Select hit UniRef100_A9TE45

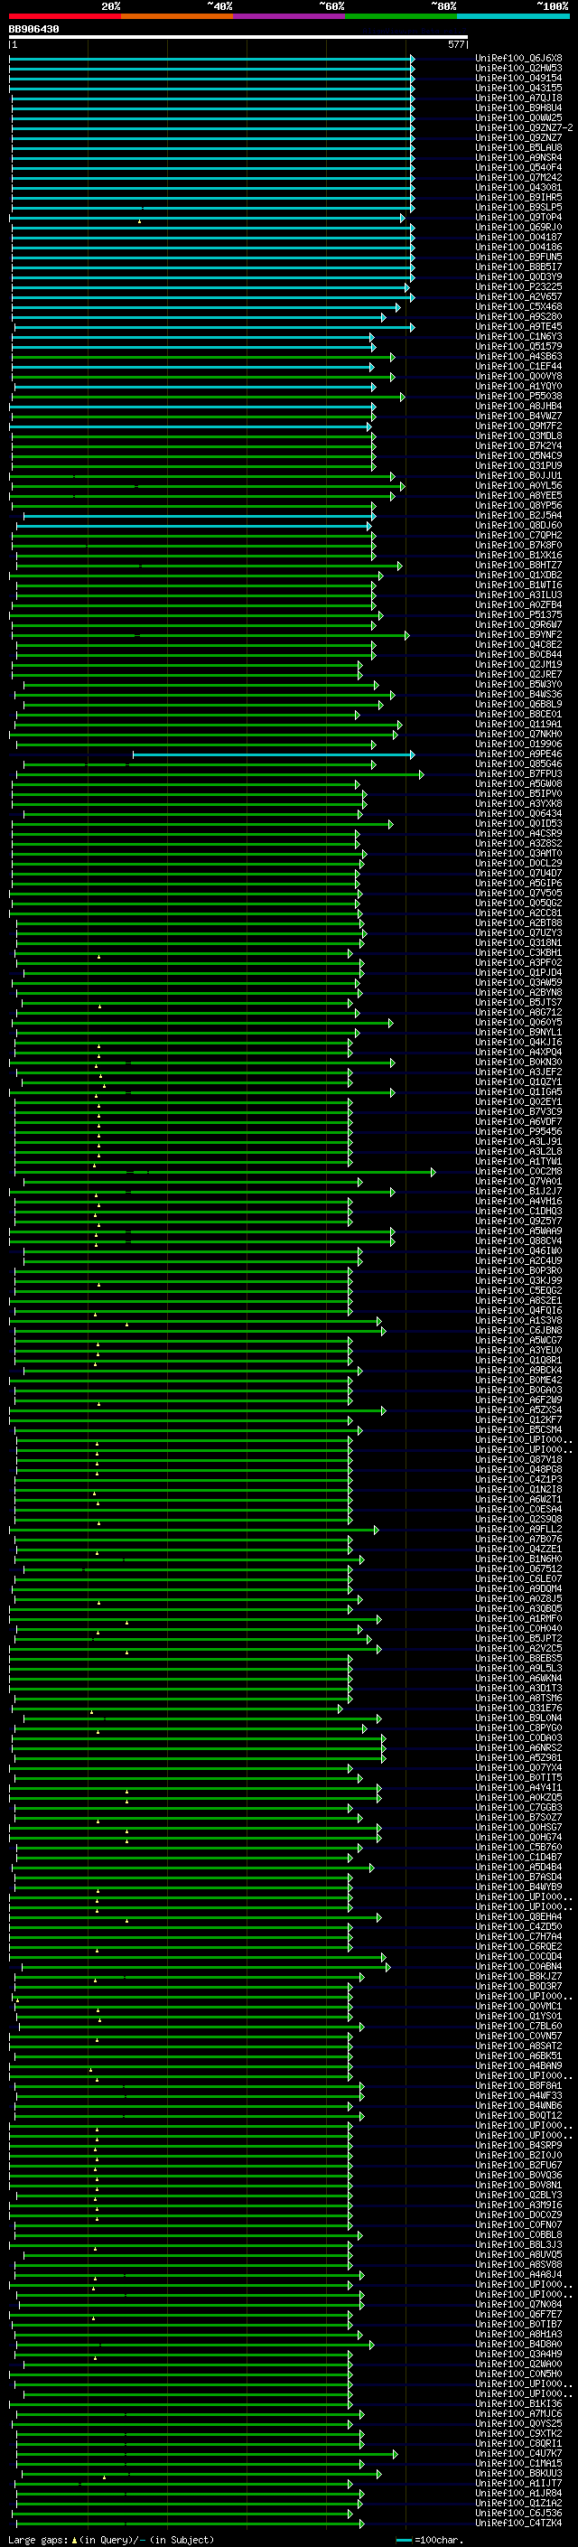(518, 326)
